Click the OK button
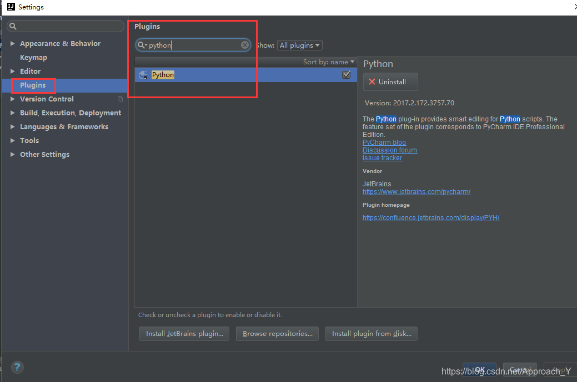The height and width of the screenshot is (382, 577). click(x=479, y=369)
